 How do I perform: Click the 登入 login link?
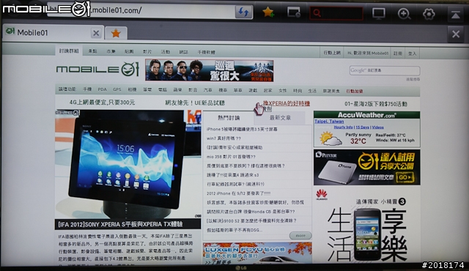click(x=412, y=53)
